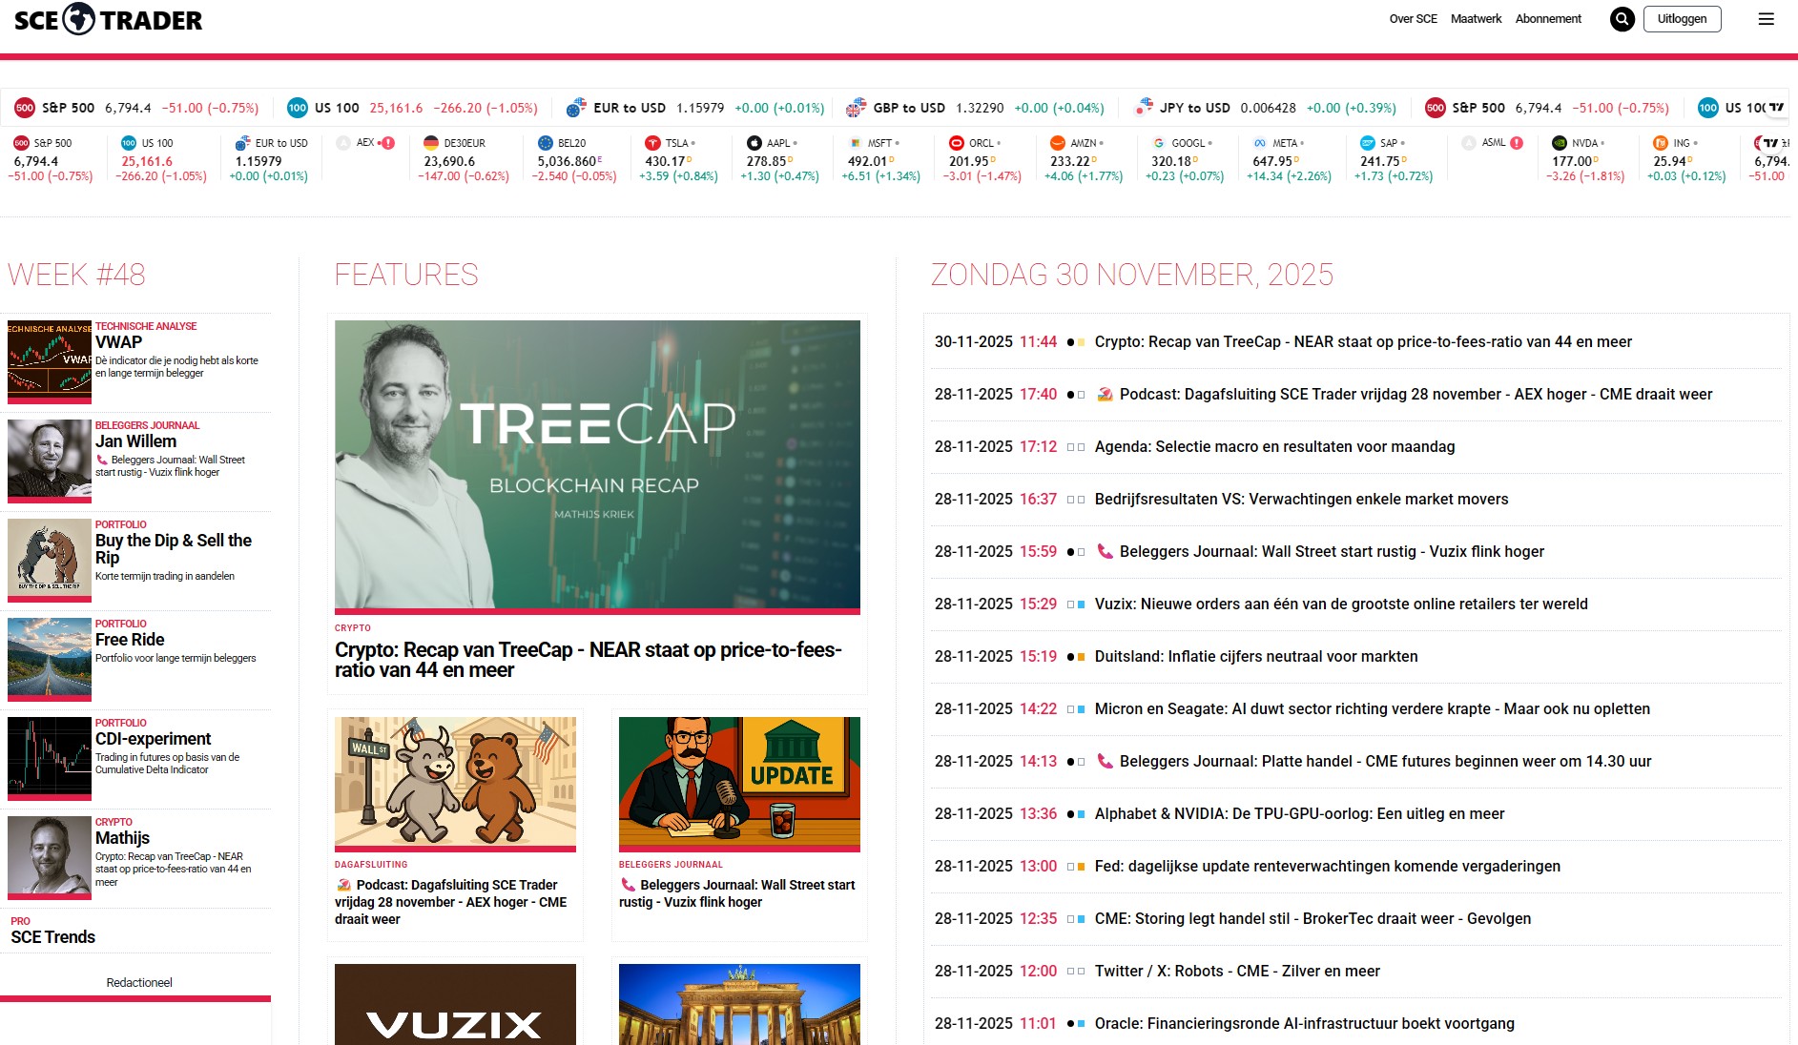Open the hamburger menu icon
Image resolution: width=1798 pixels, height=1045 pixels.
(1767, 19)
